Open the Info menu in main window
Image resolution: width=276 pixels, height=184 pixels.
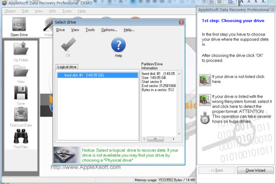pyautogui.click(x=53, y=11)
